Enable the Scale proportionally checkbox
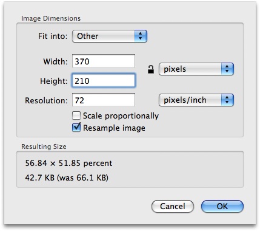Image resolution: width=260 pixels, height=231 pixels. click(76, 115)
